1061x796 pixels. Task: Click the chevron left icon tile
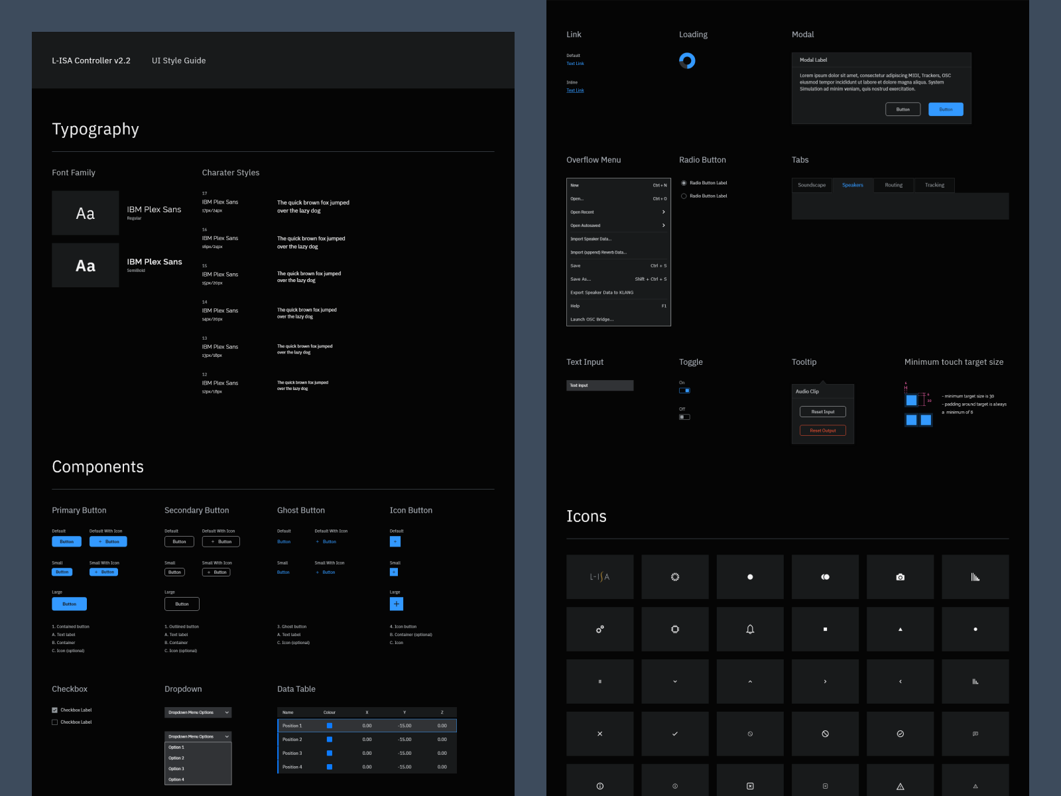pyautogui.click(x=900, y=681)
